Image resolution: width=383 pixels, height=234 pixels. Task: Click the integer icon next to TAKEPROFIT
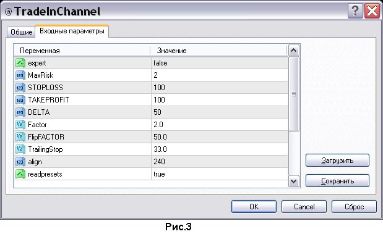pyautogui.click(x=20, y=100)
